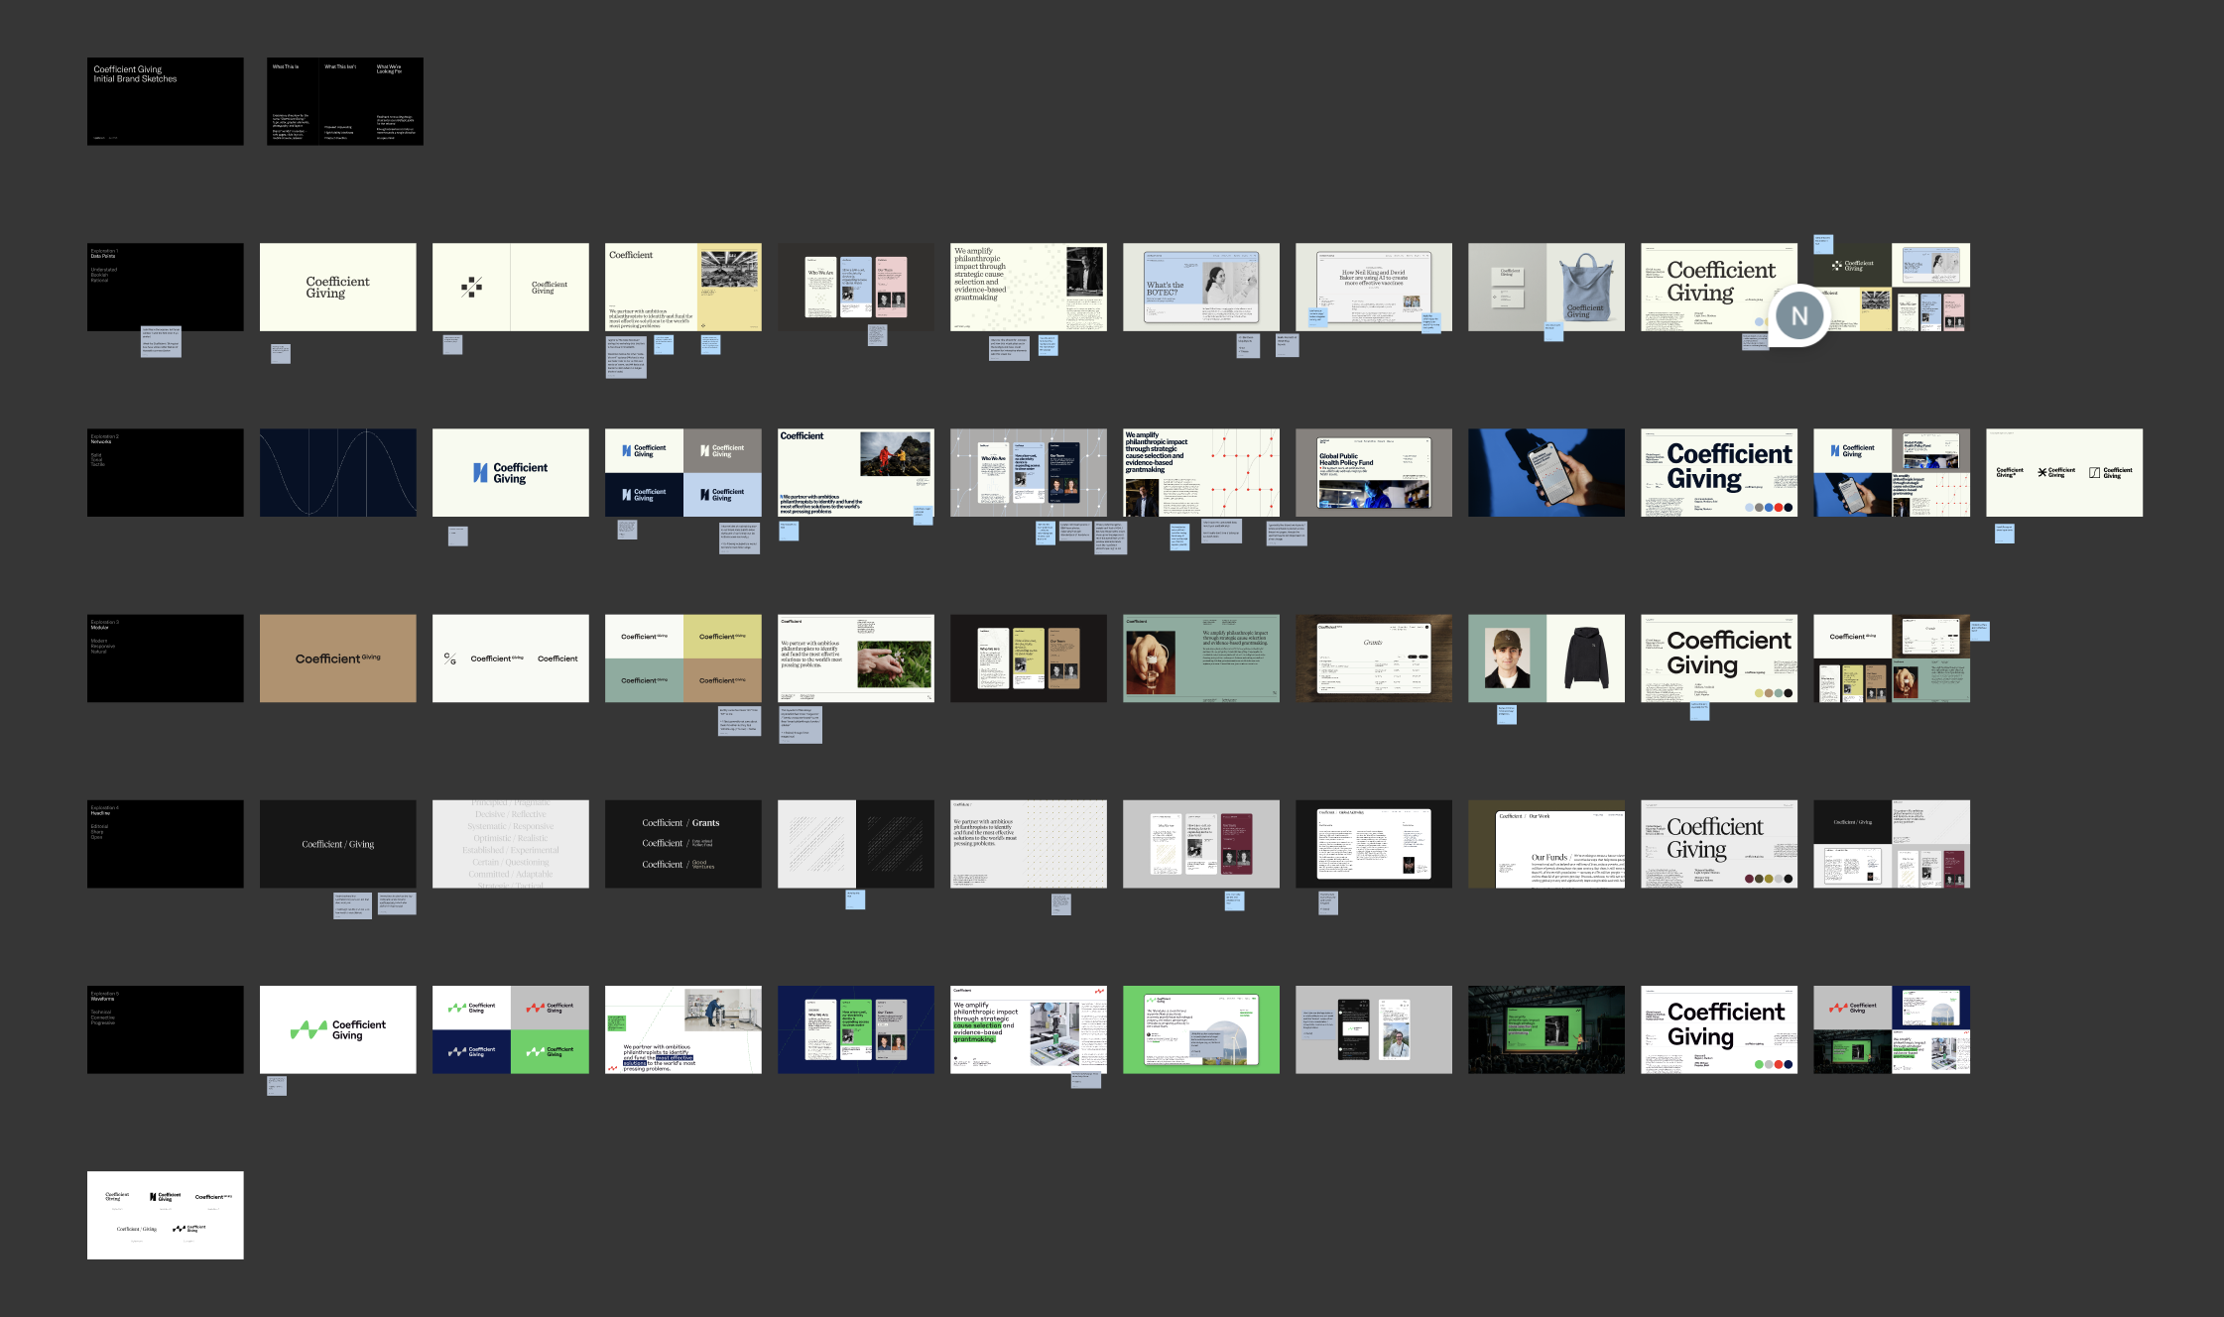The height and width of the screenshot is (1317, 2224).
Task: Click the final logo comparison summary frame
Action: [165, 1215]
